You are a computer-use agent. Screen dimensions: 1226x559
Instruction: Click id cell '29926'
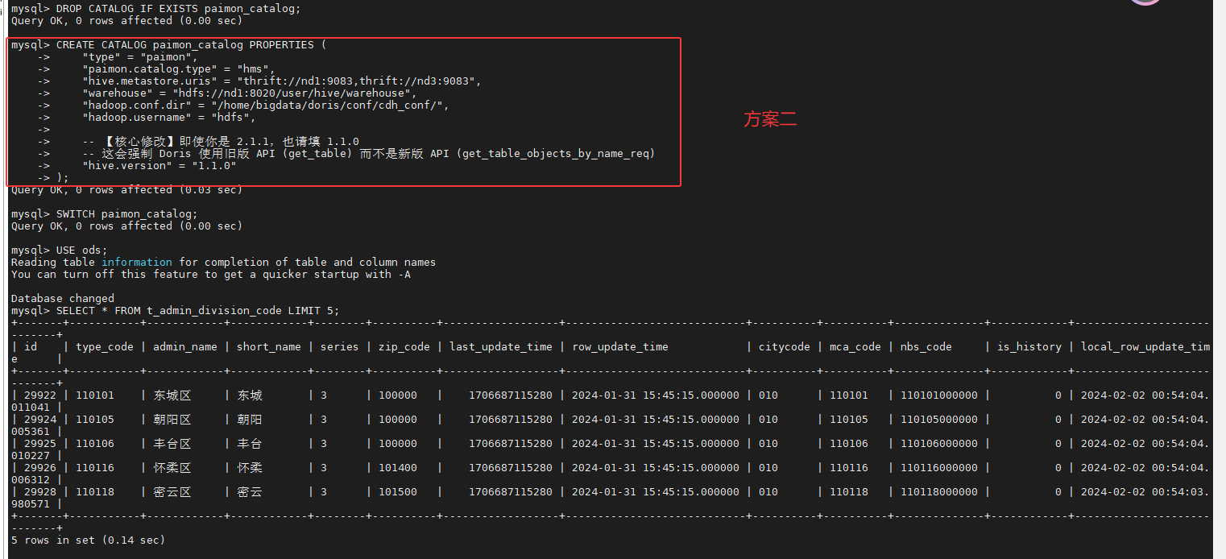(40, 468)
